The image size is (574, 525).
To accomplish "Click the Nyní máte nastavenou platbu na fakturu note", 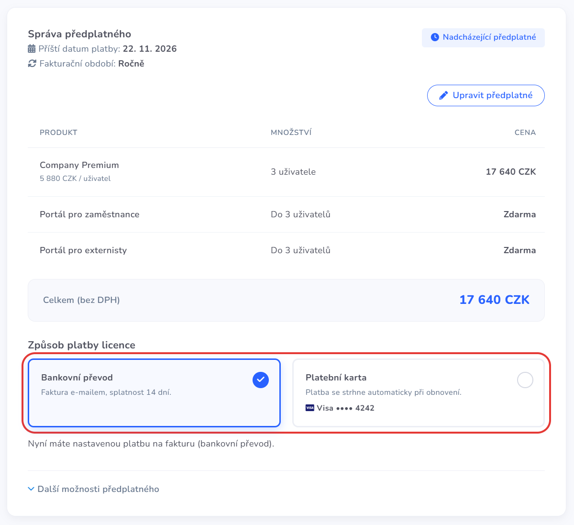I will click(151, 444).
